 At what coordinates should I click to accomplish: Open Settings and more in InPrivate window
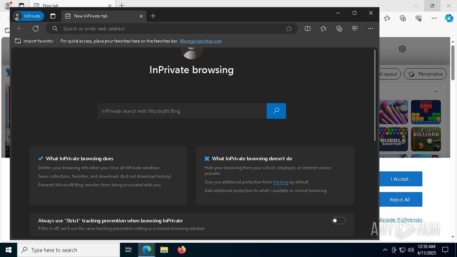(x=371, y=29)
